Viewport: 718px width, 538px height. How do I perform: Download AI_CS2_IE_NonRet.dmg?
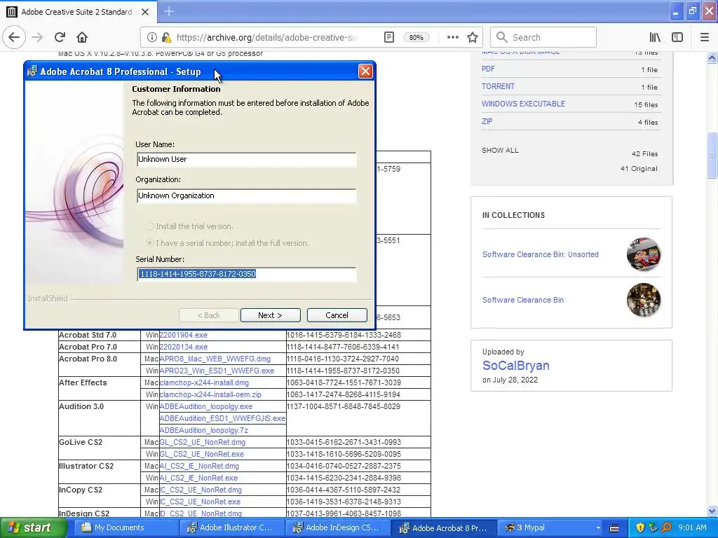click(199, 466)
